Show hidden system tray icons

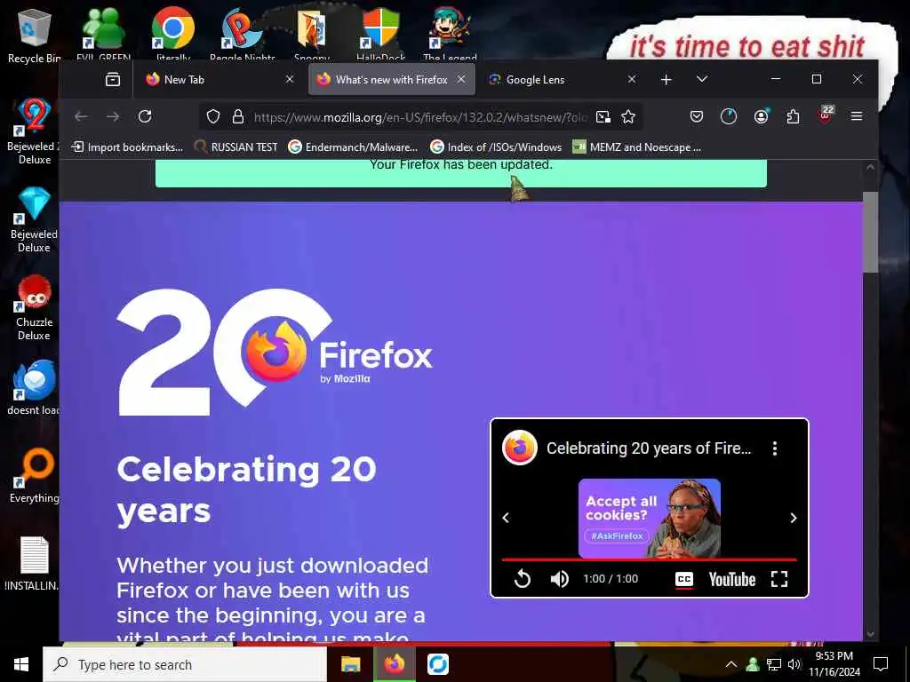pos(731,664)
